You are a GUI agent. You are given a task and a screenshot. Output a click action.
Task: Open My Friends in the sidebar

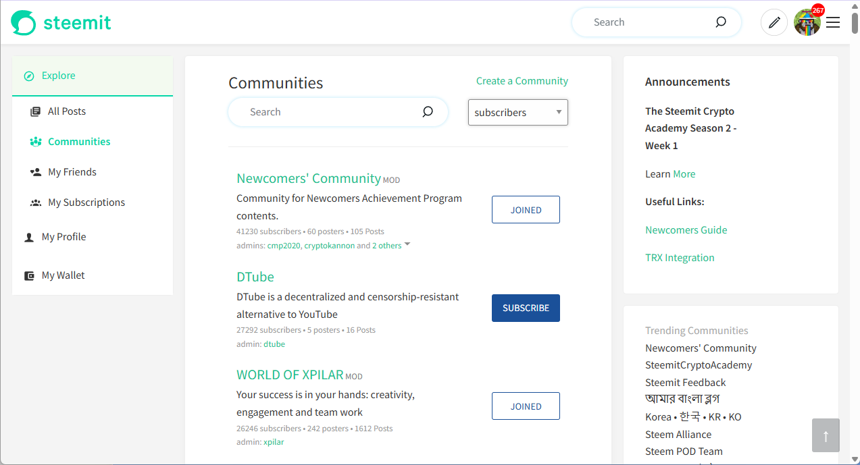72,172
